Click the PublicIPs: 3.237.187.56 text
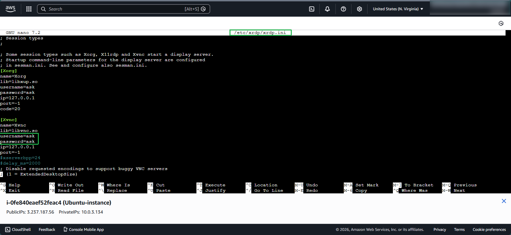The height and width of the screenshot is (235, 511). click(x=30, y=212)
